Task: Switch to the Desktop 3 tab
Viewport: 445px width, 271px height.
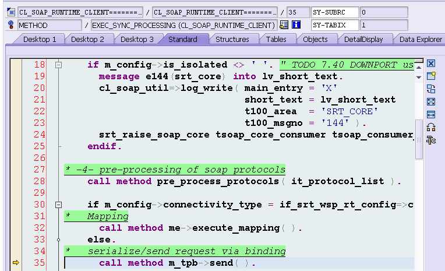Action: coord(137,39)
